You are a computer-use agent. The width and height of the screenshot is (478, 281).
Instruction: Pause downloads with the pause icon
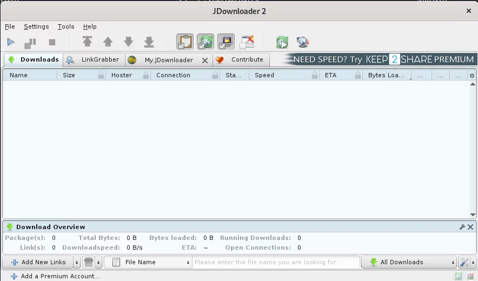pyautogui.click(x=30, y=43)
